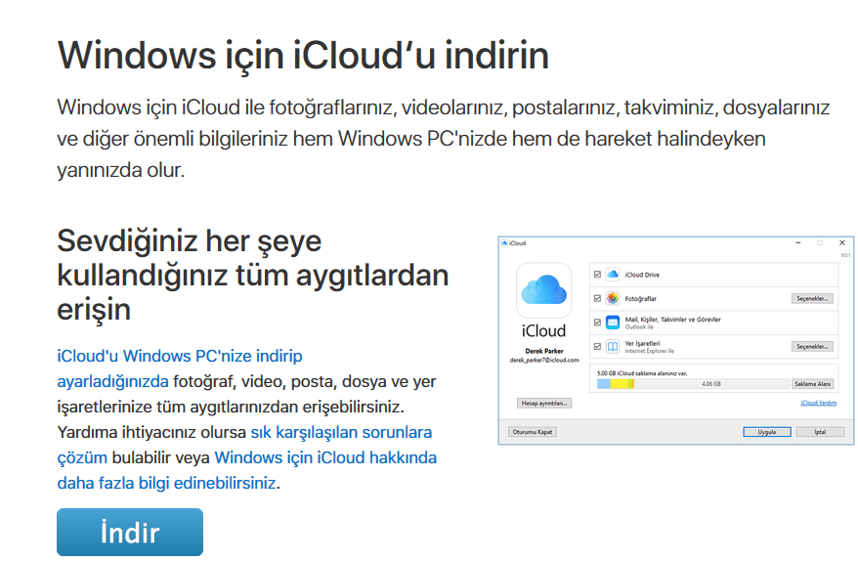Toggle the Fotoğraflar checkbox
This screenshot has height=561, width=858.
[x=597, y=298]
